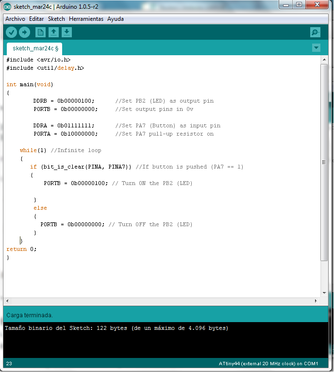The image size is (334, 372).
Task: Maximize the Arduino window
Action: pos(299,5)
